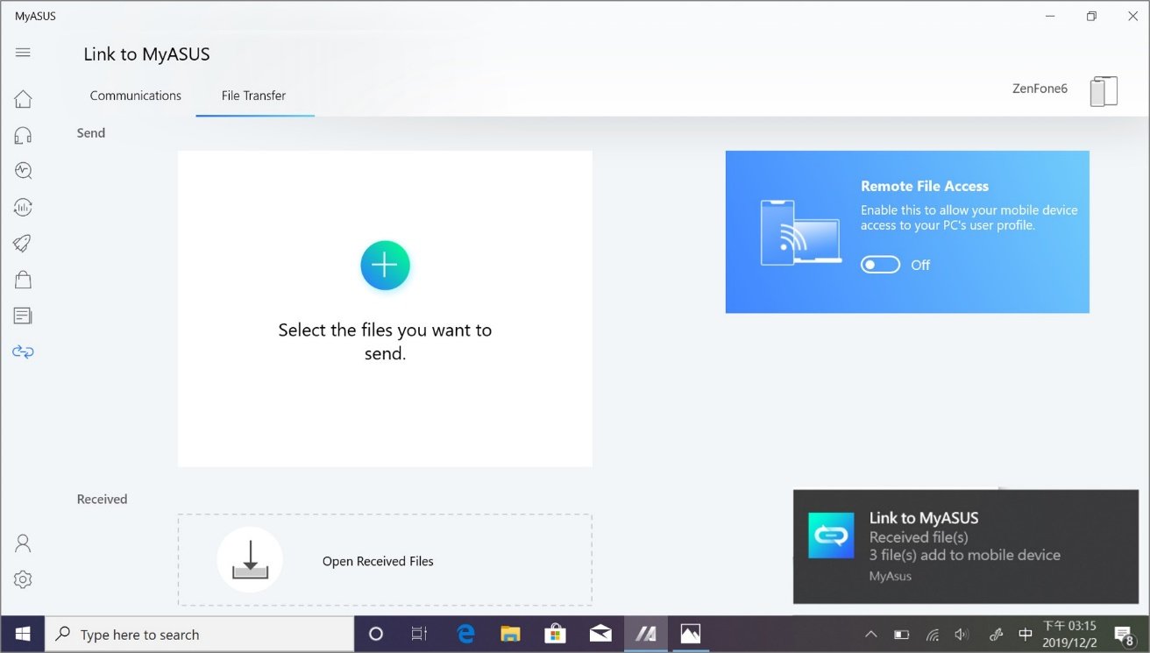The width and height of the screenshot is (1150, 653).
Task: Open the taskbar clock showing 03:15
Action: click(x=1069, y=634)
